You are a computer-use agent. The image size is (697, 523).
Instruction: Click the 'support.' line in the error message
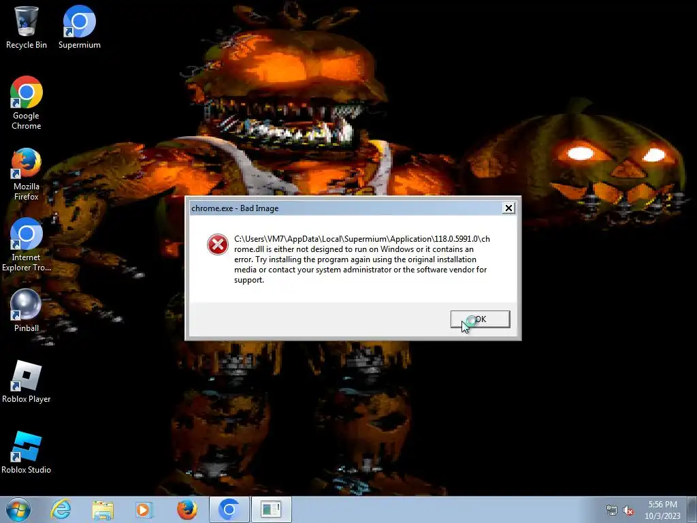tap(249, 280)
